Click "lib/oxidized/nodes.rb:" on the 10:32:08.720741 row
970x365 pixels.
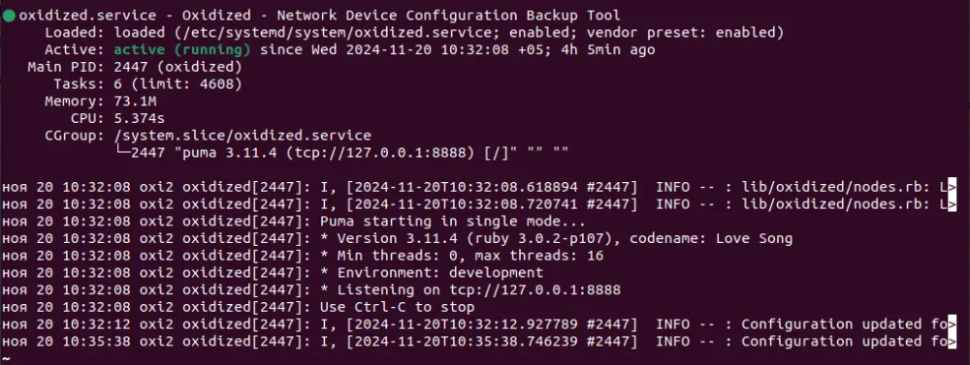click(x=836, y=204)
